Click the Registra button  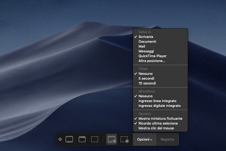point(167,139)
